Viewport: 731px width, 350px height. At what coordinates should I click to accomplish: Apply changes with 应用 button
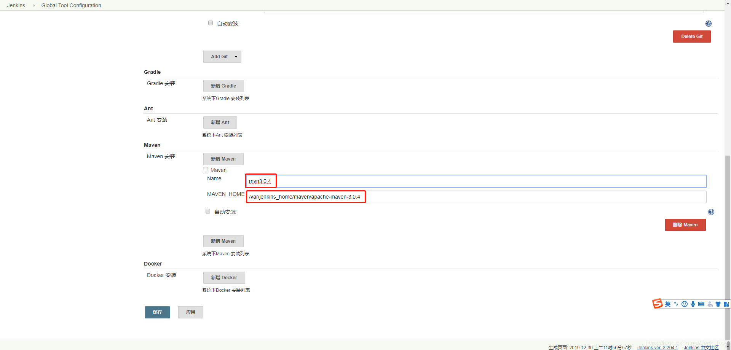click(x=191, y=312)
